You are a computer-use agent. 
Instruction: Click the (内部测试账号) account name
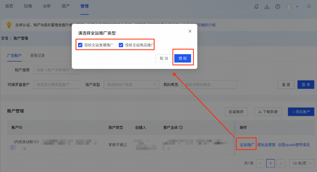[26, 142]
